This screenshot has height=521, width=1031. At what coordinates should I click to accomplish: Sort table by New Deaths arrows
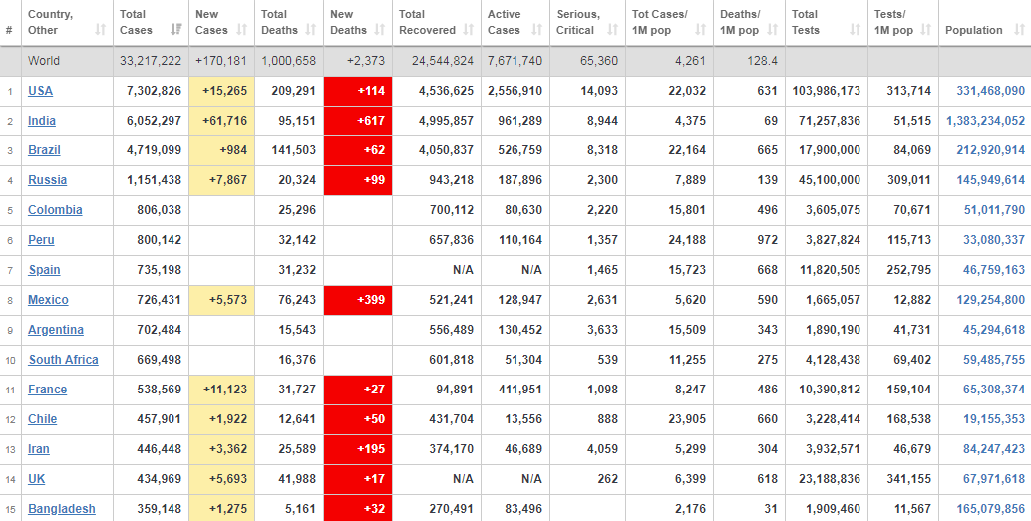pos(379,30)
